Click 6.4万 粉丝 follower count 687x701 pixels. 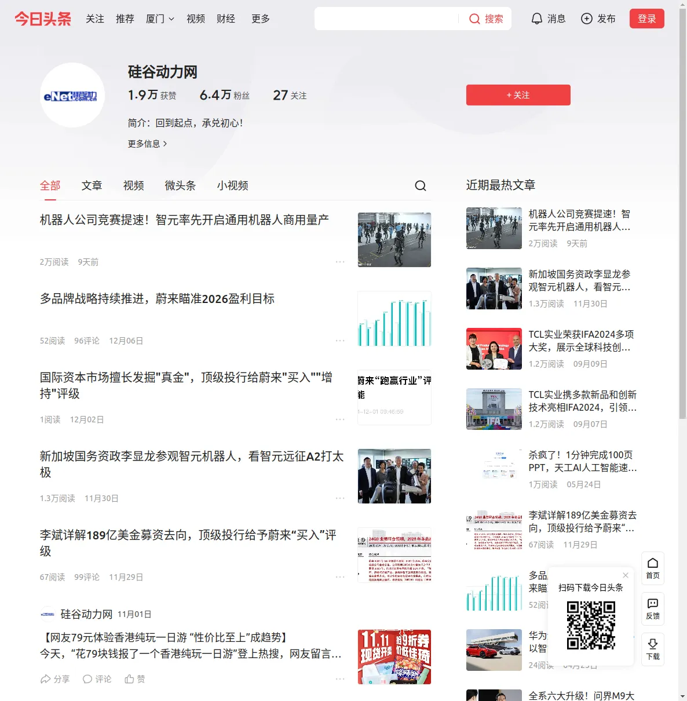[225, 95]
